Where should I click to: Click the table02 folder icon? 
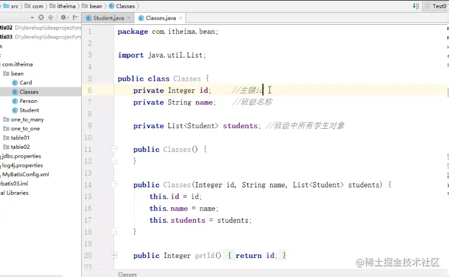tap(6, 147)
